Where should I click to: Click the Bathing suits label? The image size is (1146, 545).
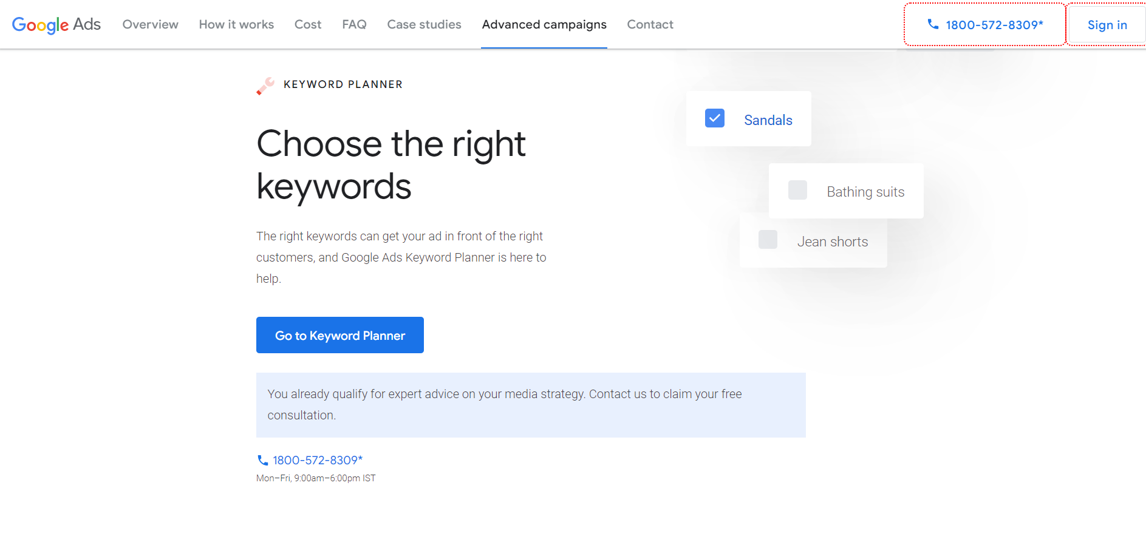tap(865, 192)
